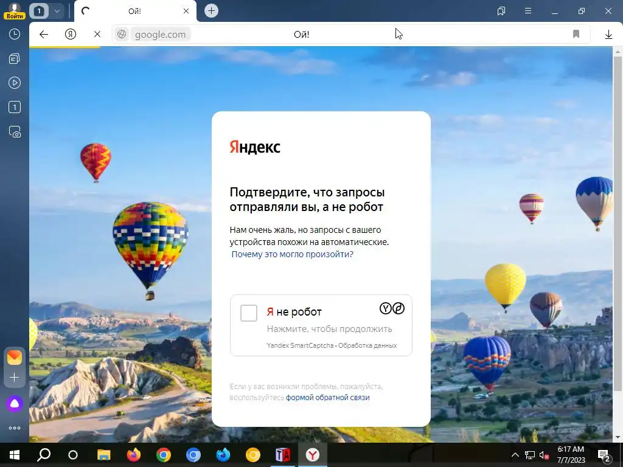The width and height of the screenshot is (623, 467).
Task: Switch to the Ой! browser tab
Action: pyautogui.click(x=134, y=11)
